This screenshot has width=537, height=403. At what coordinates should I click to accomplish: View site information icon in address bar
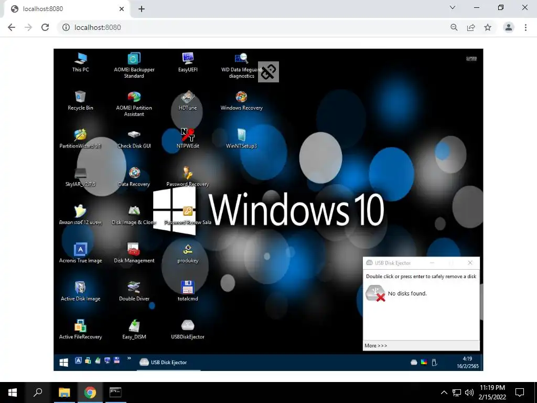[66, 27]
